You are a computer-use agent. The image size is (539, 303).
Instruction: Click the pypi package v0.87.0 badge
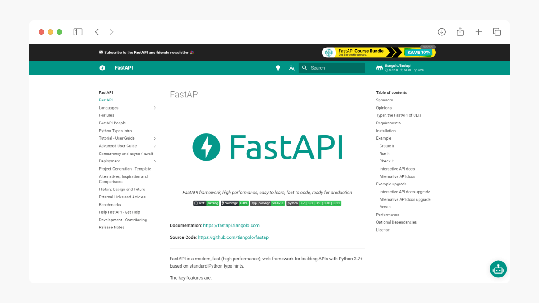(x=267, y=203)
